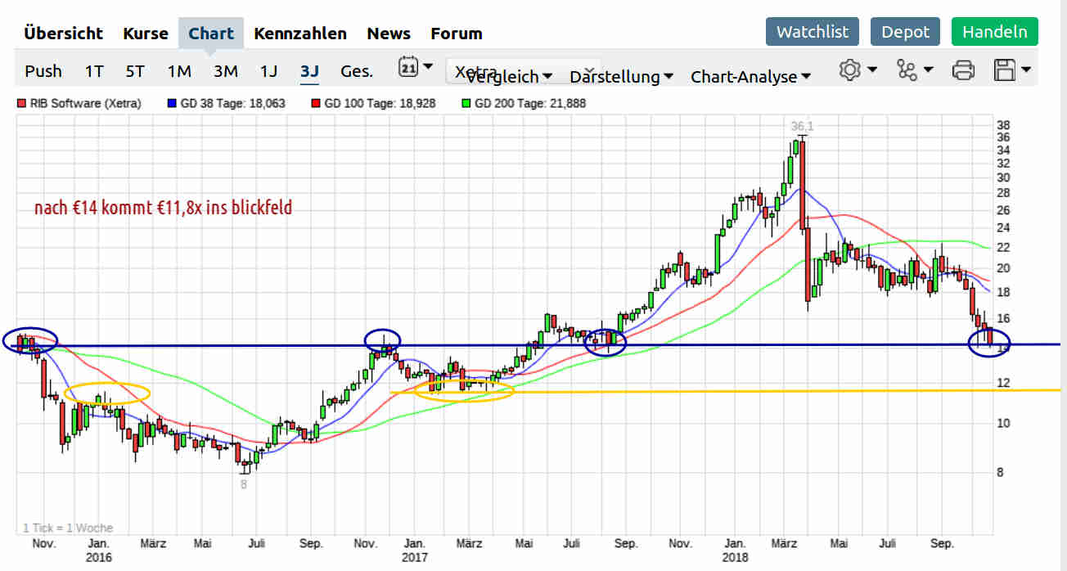Click the share chart icon
The height and width of the screenshot is (571, 1067).
click(x=907, y=70)
